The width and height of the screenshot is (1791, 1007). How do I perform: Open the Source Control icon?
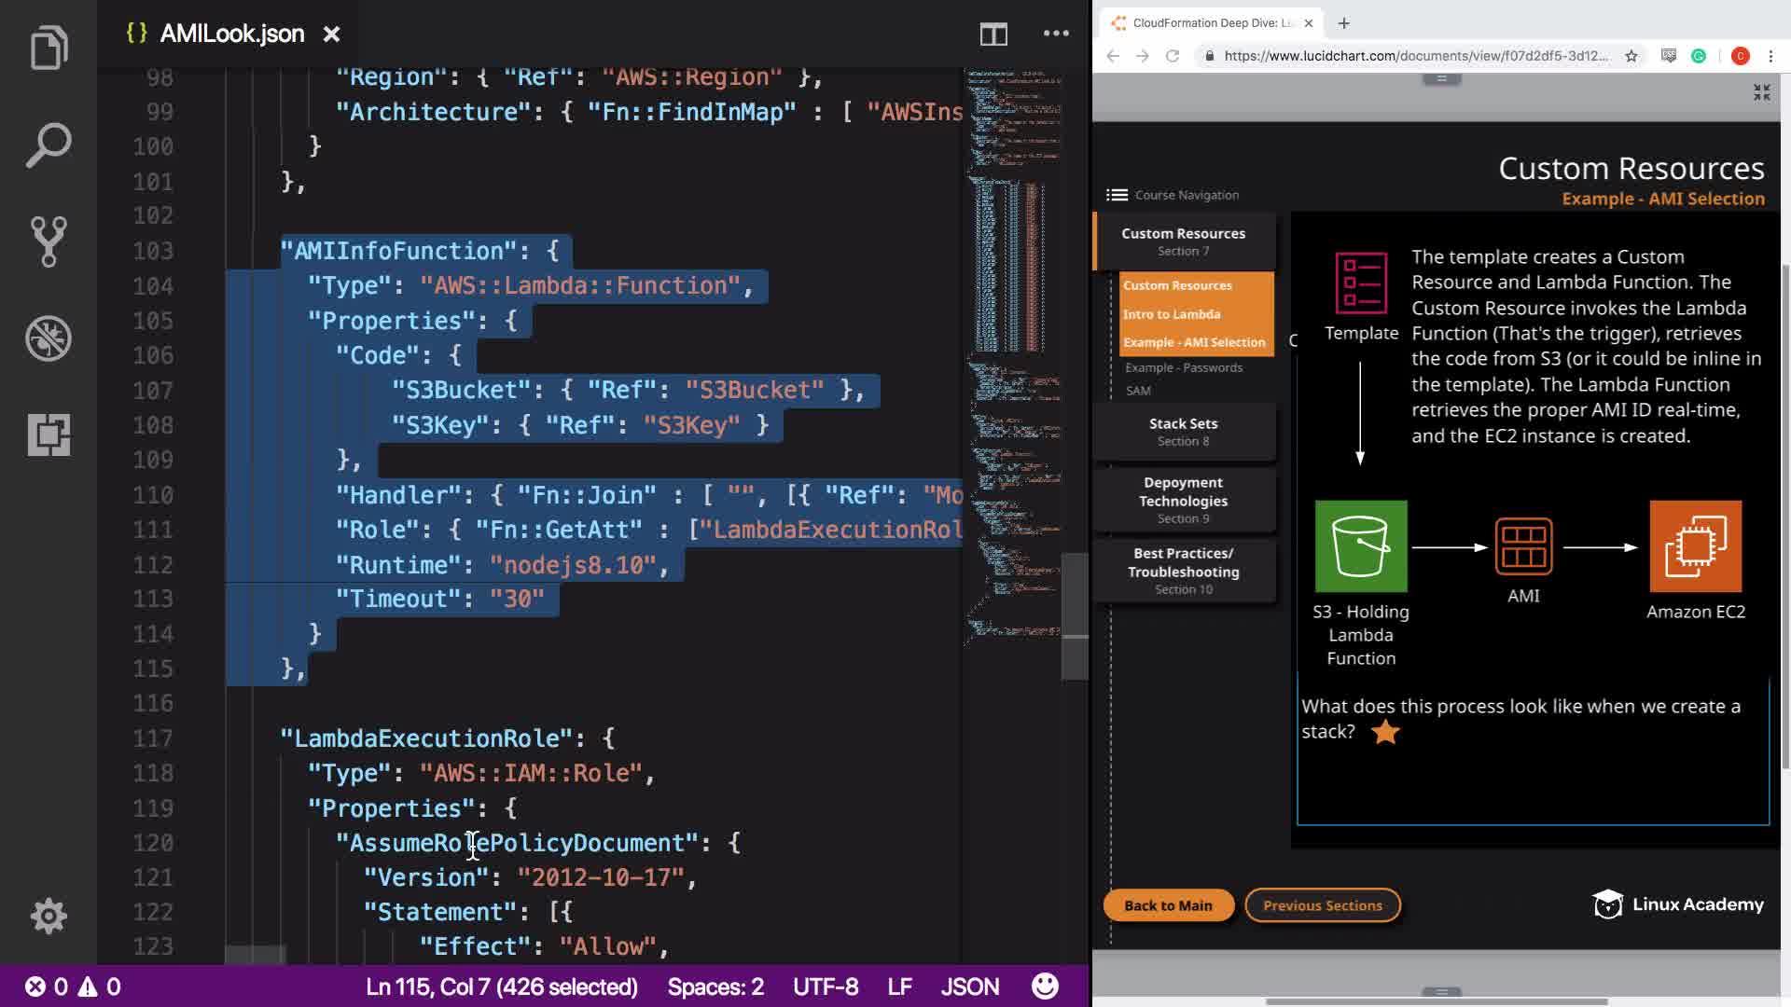pos(49,241)
